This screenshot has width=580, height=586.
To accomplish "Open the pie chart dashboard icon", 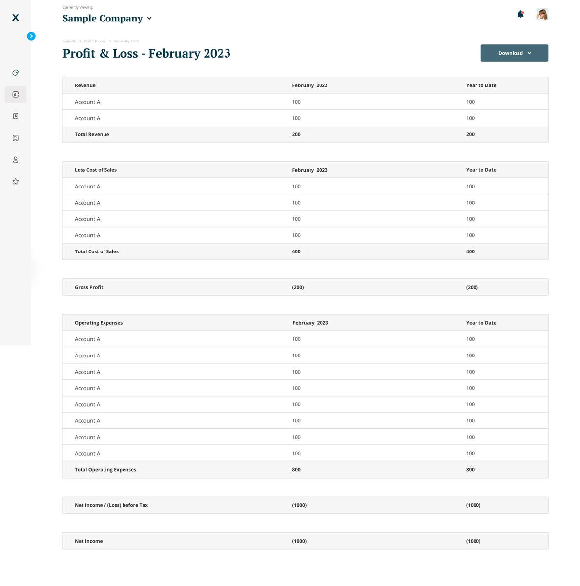I will coord(15,72).
